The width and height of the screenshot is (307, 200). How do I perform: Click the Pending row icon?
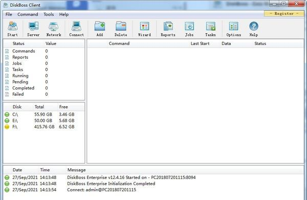tap(7, 82)
